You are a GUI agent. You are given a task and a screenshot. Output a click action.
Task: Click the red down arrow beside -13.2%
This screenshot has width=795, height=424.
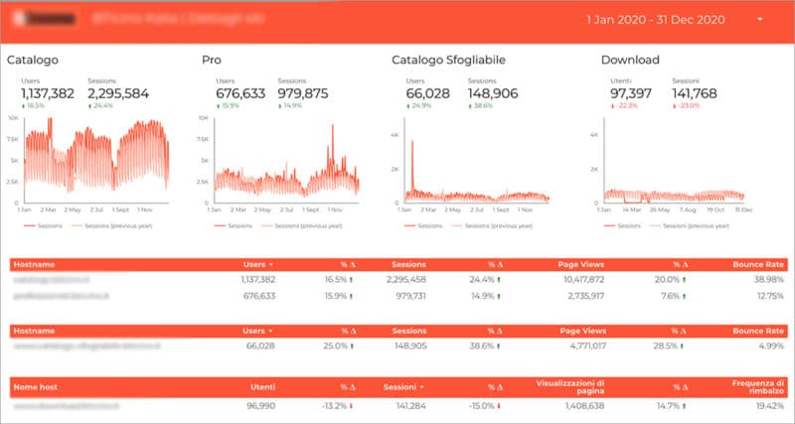351,406
